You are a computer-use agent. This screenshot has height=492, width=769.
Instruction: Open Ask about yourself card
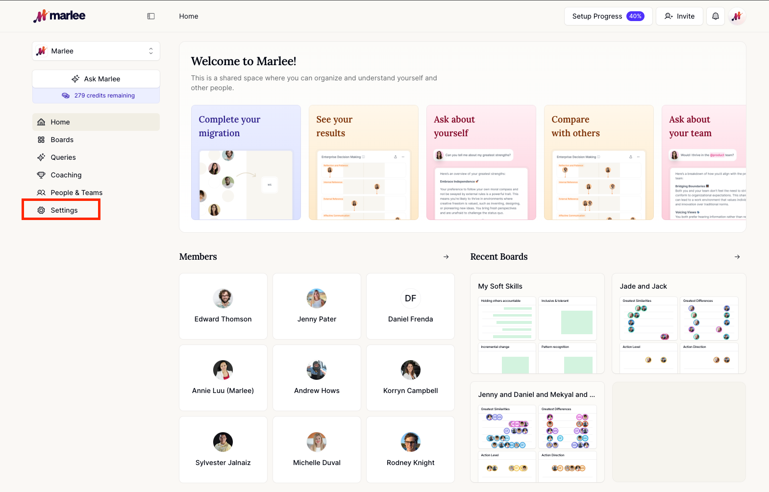(481, 162)
